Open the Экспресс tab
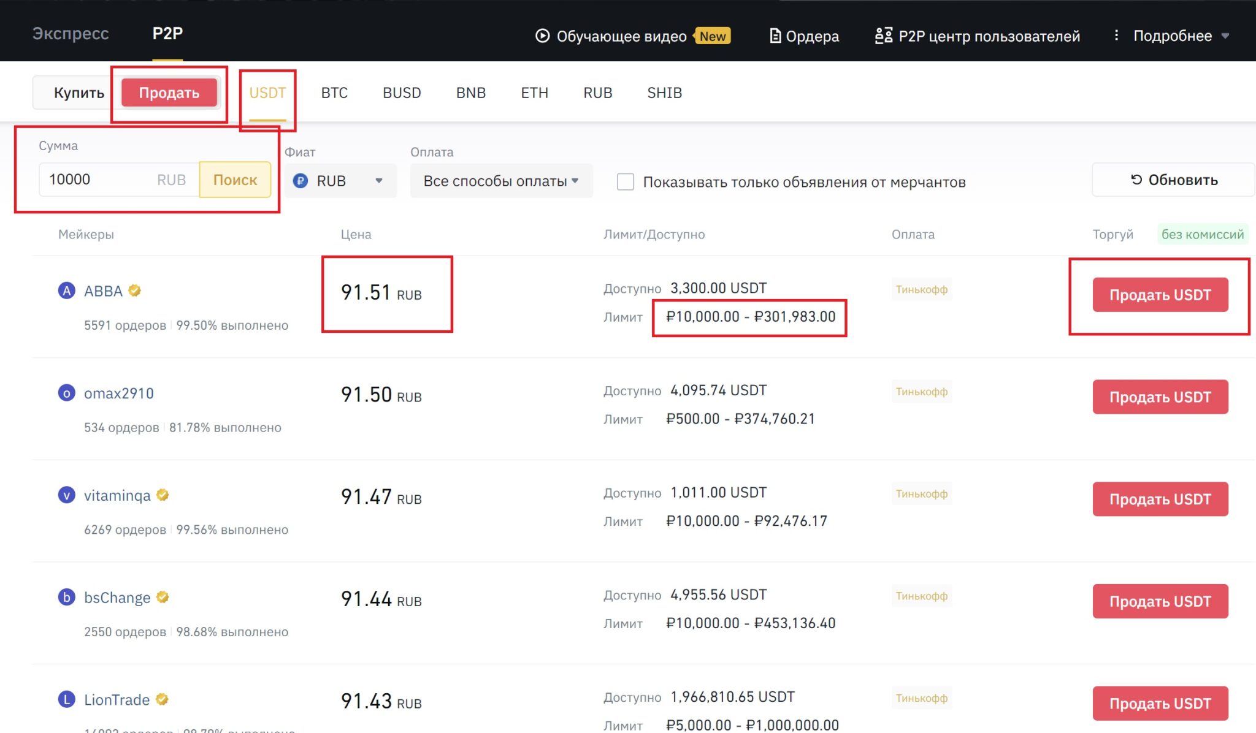The image size is (1256, 733). coord(71,33)
